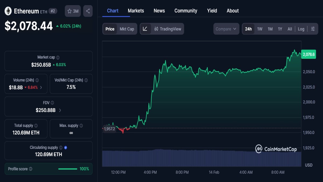Expand Volume (24h) details chevron
This screenshot has width=323, height=182.
41,87
